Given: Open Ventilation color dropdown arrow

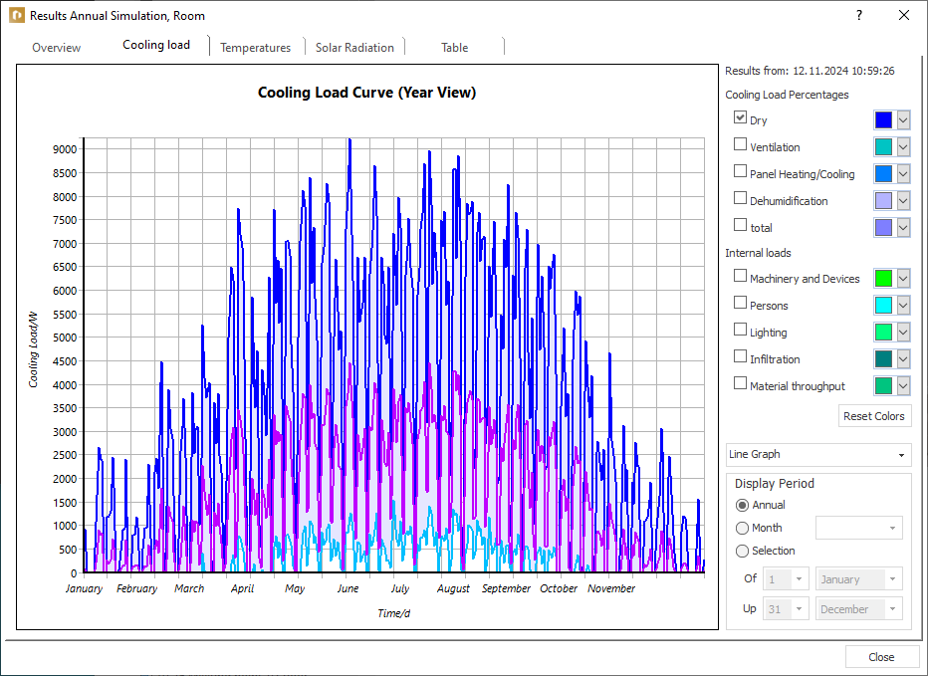Looking at the screenshot, I should point(903,146).
